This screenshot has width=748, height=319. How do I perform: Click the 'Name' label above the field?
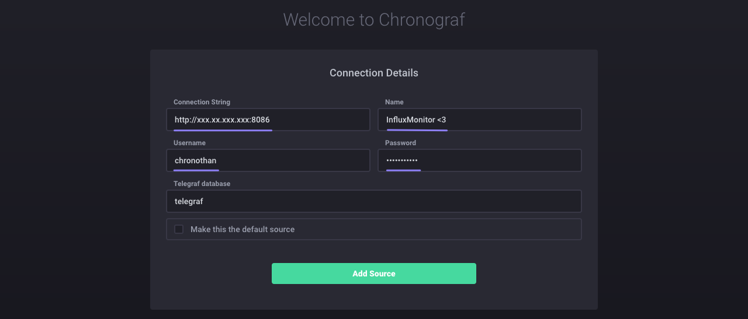coord(394,102)
